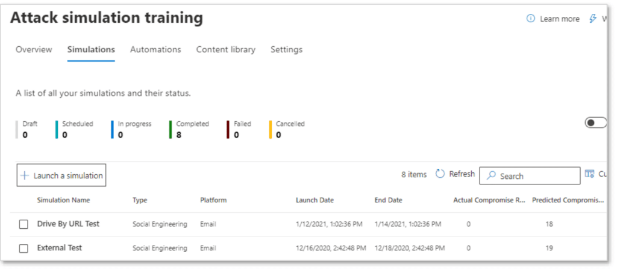The width and height of the screenshot is (617, 269).
Task: Click the plus icon of Launch a simulation
Action: pyautogui.click(x=25, y=176)
